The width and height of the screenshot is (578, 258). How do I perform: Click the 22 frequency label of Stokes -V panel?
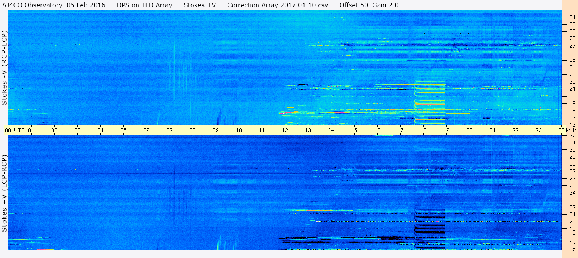tap(572, 82)
